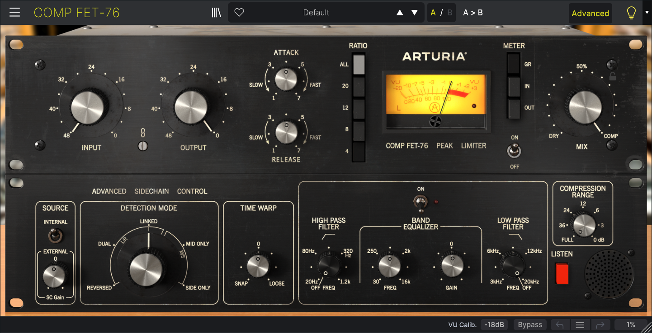Toggle the meter ON/OFF switch
This screenshot has width=652, height=333.
pyautogui.click(x=514, y=151)
